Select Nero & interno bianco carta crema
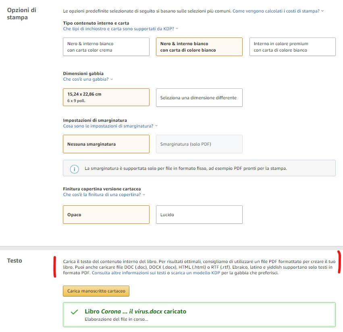343x332 pixels. pyautogui.click(x=106, y=47)
